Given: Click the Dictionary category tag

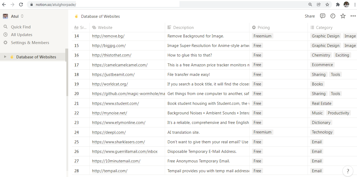Looking at the screenshot, I should pyautogui.click(x=321, y=123).
